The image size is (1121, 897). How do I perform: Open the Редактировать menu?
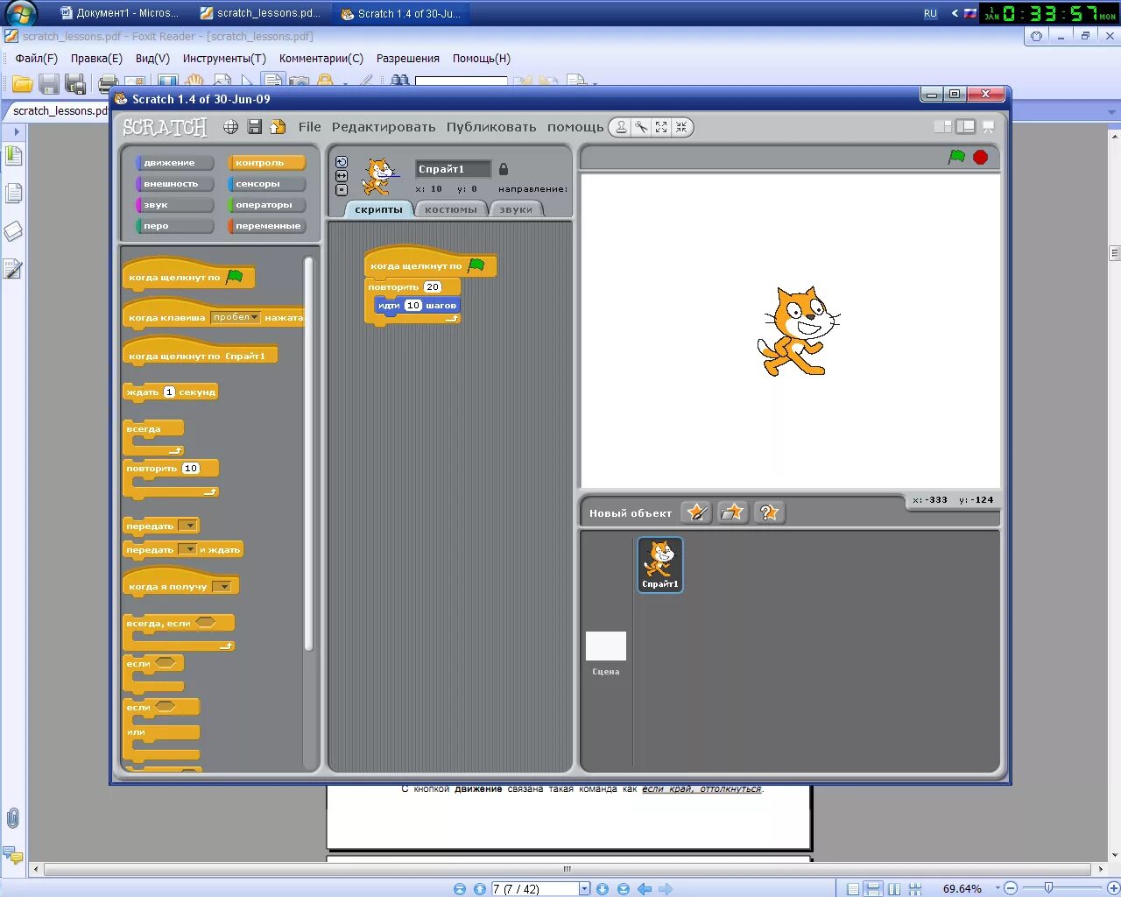click(x=384, y=127)
